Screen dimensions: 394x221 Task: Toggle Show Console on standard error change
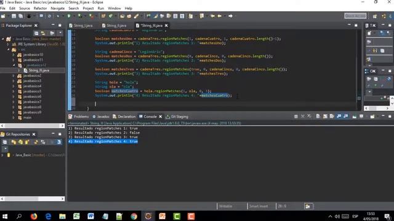pos(346,117)
